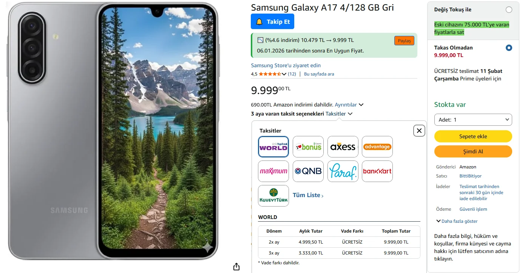The height and width of the screenshot is (273, 522).
Task: Expand the Ayrıntılar discount details
Action: point(349,105)
